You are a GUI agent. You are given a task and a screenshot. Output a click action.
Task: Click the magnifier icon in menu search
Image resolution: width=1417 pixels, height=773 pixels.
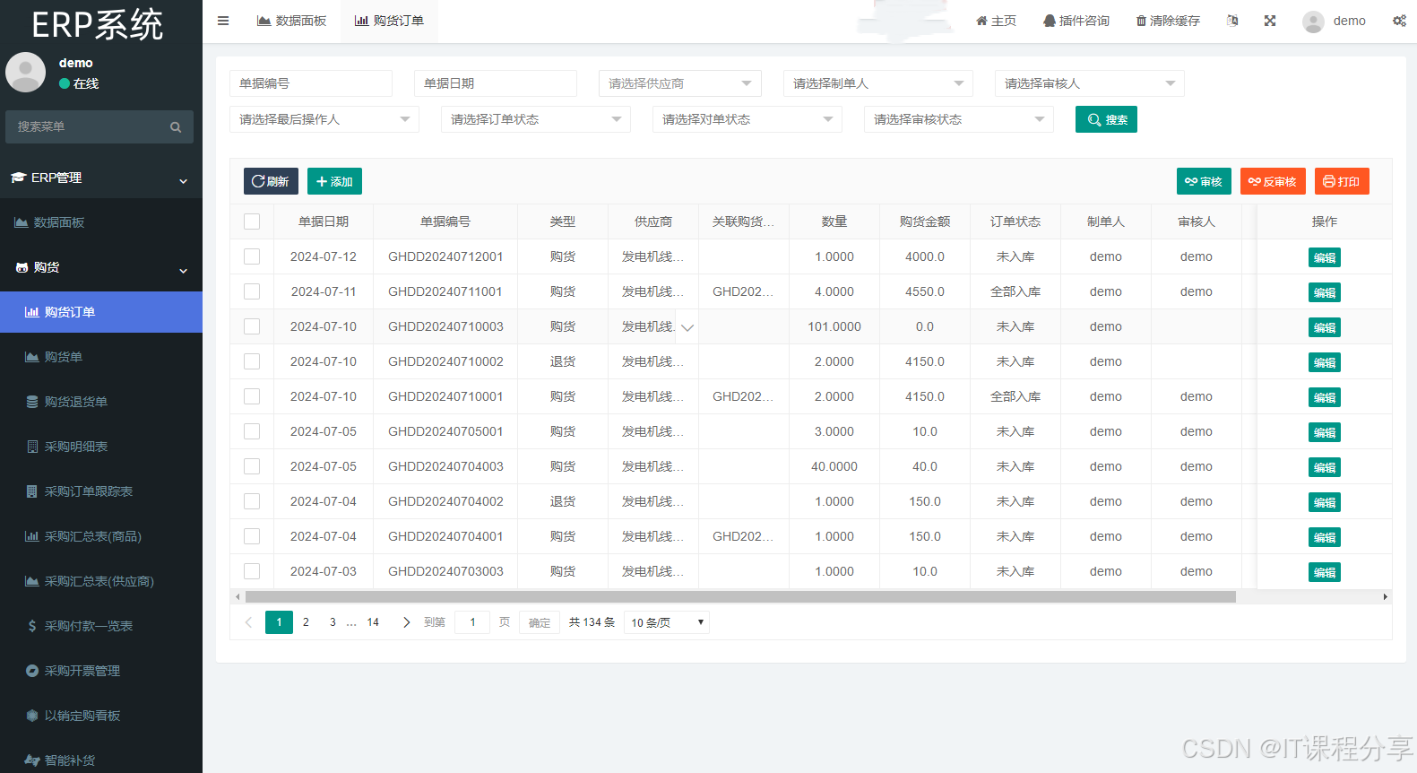click(176, 127)
